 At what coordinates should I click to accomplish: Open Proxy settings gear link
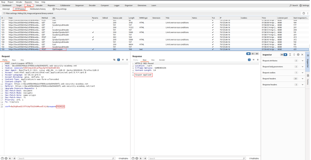point(59,9)
